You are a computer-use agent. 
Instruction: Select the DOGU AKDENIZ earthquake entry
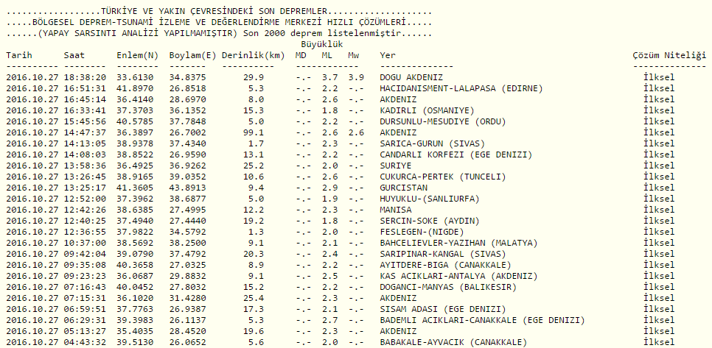click(x=411, y=77)
